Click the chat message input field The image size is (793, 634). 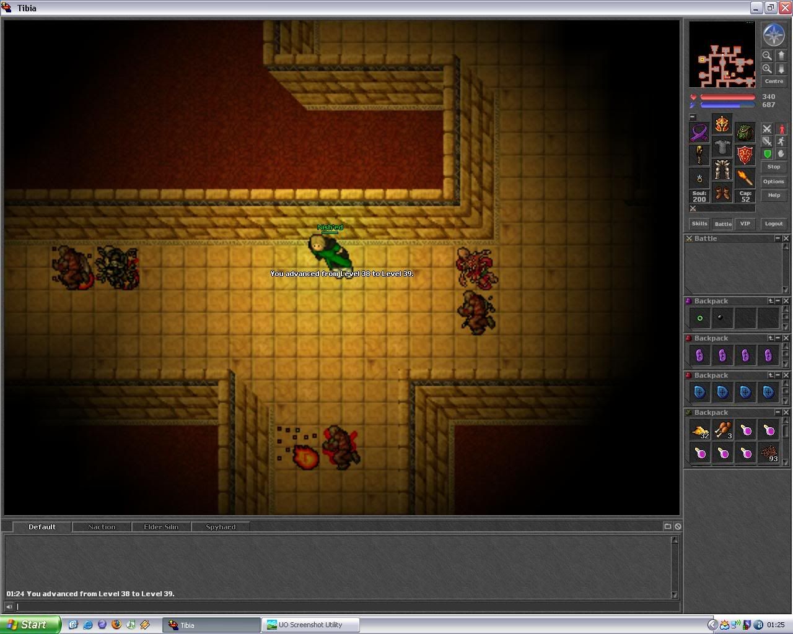click(347, 607)
